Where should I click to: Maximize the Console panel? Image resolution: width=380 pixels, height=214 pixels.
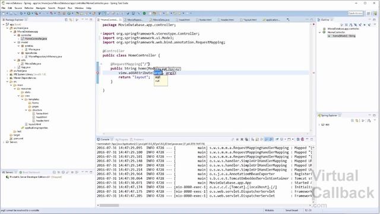pos(312,139)
